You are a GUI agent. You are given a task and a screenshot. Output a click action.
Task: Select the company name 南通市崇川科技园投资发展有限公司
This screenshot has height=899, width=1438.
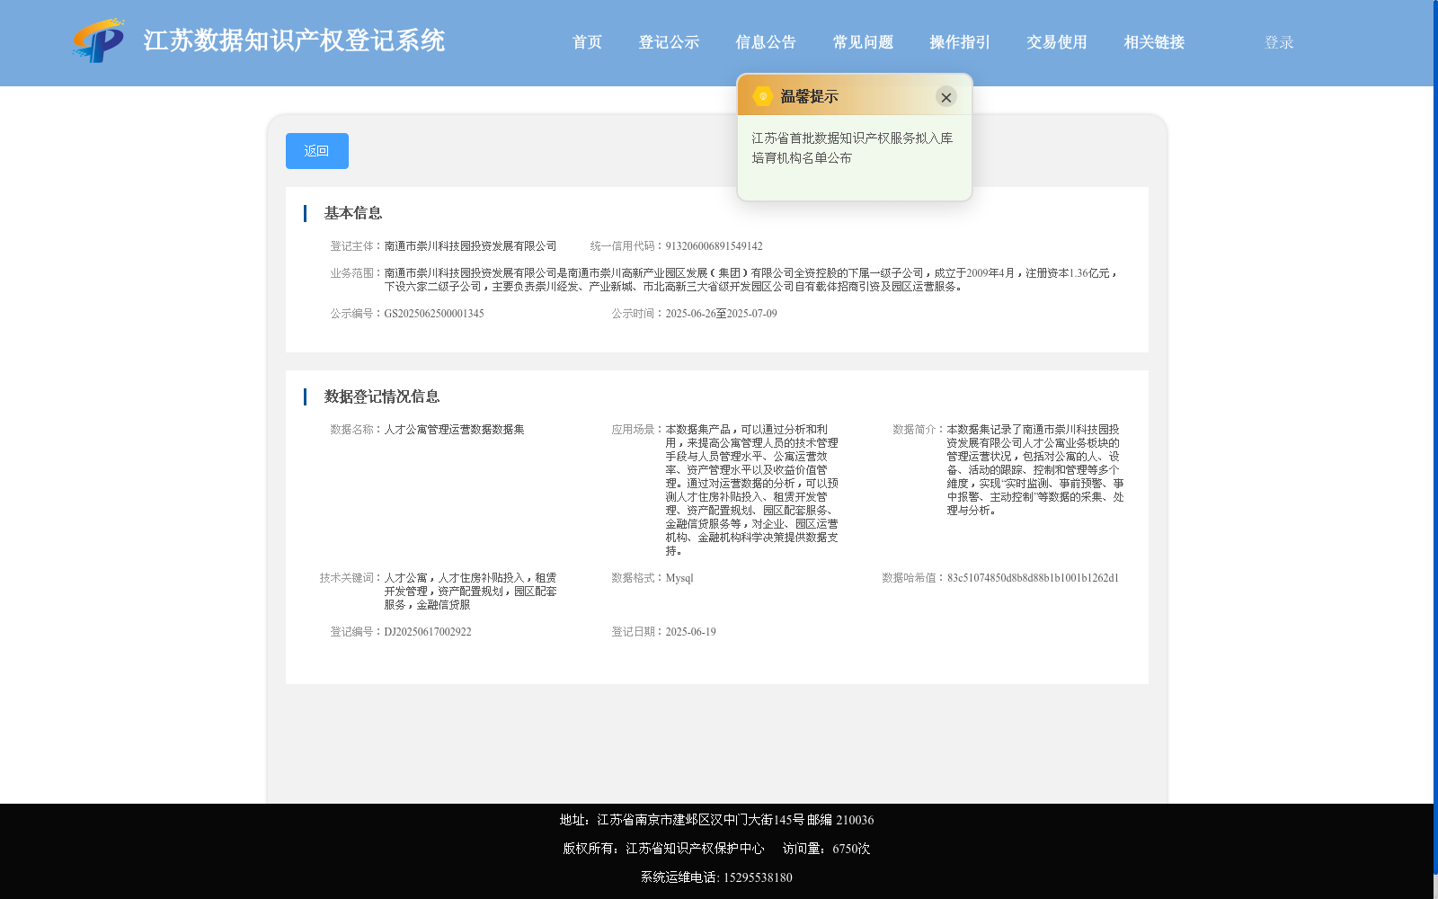click(470, 246)
